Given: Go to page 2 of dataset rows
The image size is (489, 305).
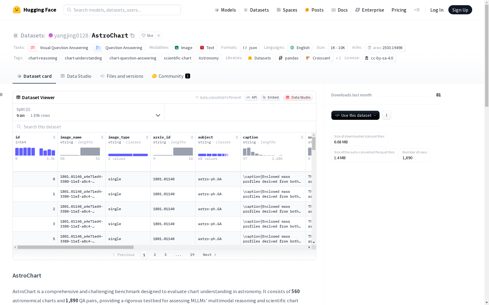Looking at the screenshot, I should (155, 255).
